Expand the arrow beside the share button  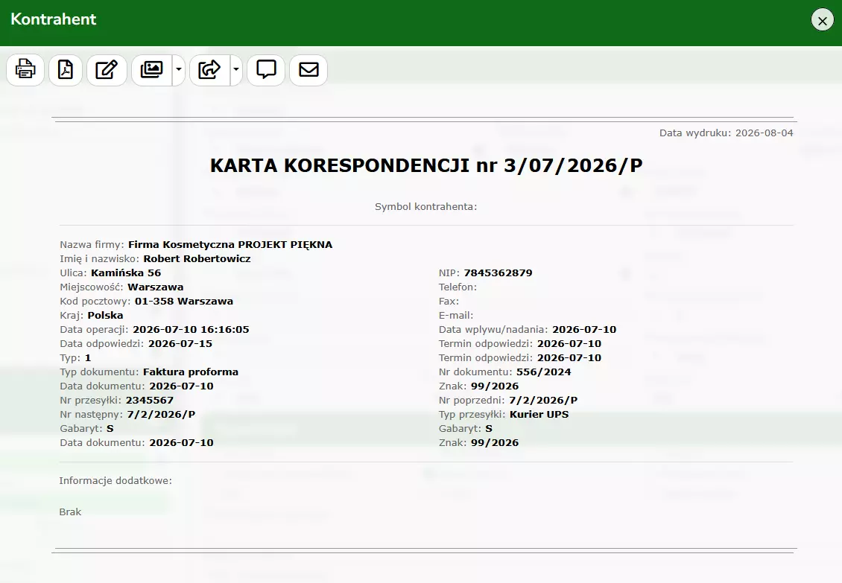click(x=236, y=70)
